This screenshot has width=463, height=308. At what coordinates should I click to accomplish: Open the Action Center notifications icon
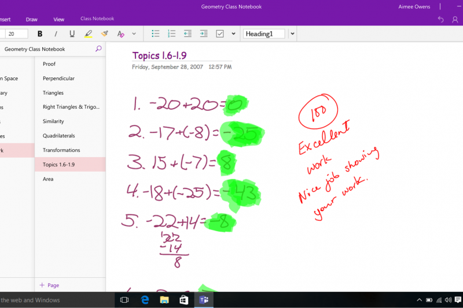[x=458, y=300]
